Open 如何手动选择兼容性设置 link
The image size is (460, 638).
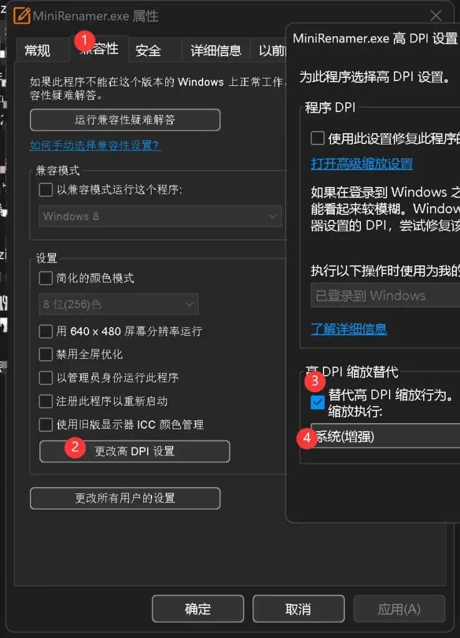95,145
